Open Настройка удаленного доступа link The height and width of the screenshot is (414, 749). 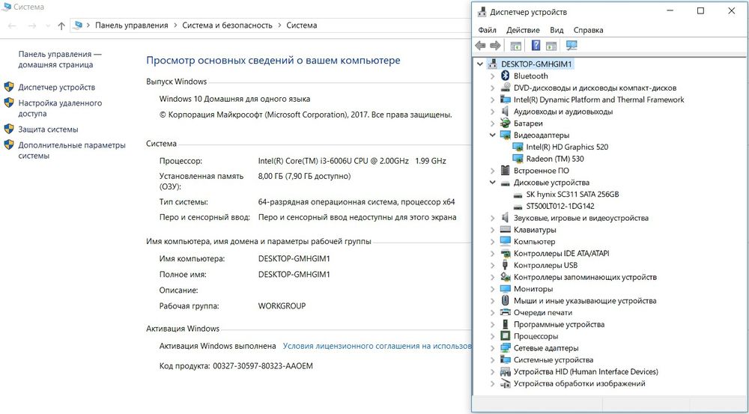60,109
